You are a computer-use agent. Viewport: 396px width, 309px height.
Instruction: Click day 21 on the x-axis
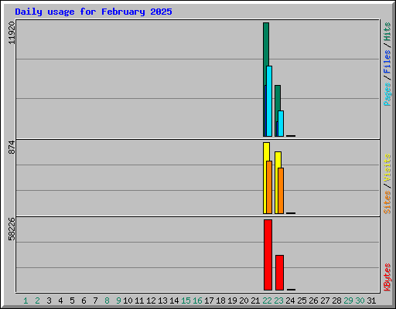coord(255,301)
